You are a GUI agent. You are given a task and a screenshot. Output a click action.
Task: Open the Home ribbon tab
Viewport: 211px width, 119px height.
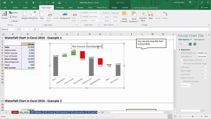coord(15,8)
